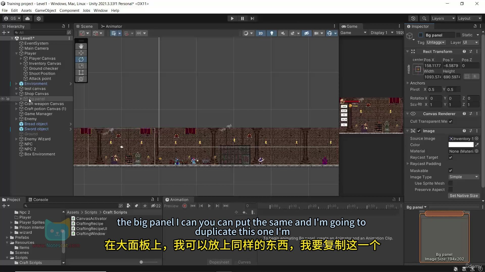
Task: Toggle Cull Transparent Mesh checkbox
Action: (450, 121)
